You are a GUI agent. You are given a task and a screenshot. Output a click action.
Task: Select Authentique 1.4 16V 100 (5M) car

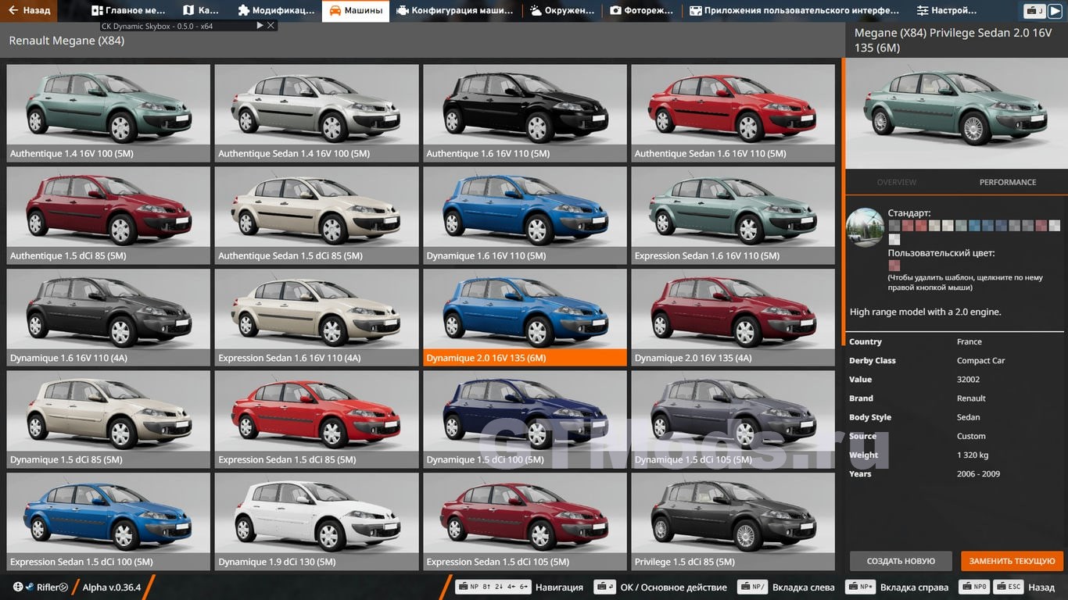click(109, 112)
